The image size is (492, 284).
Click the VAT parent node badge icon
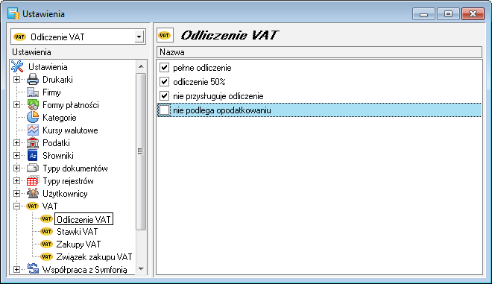pos(32,206)
